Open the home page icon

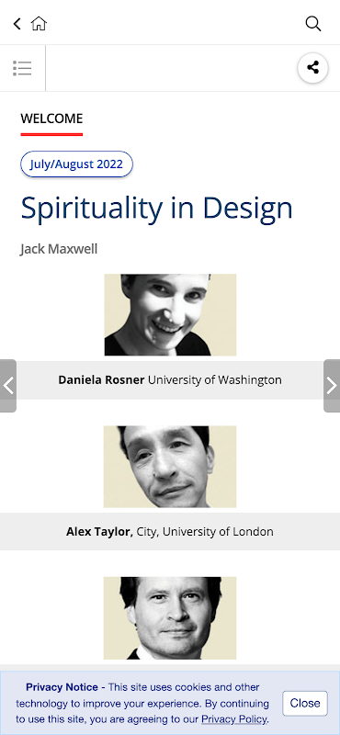point(39,24)
